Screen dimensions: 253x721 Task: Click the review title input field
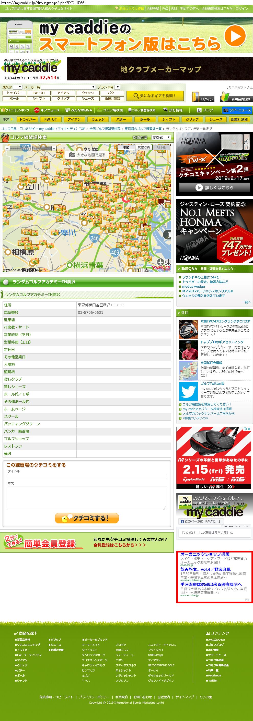click(87, 476)
